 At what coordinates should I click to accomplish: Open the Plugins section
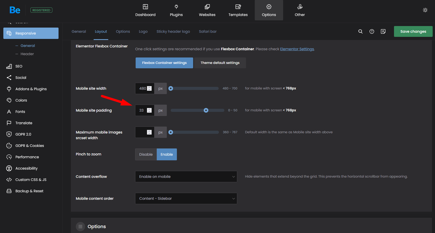[176, 10]
